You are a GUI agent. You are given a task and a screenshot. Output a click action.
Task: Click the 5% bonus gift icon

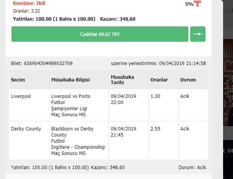pyautogui.click(x=197, y=3)
